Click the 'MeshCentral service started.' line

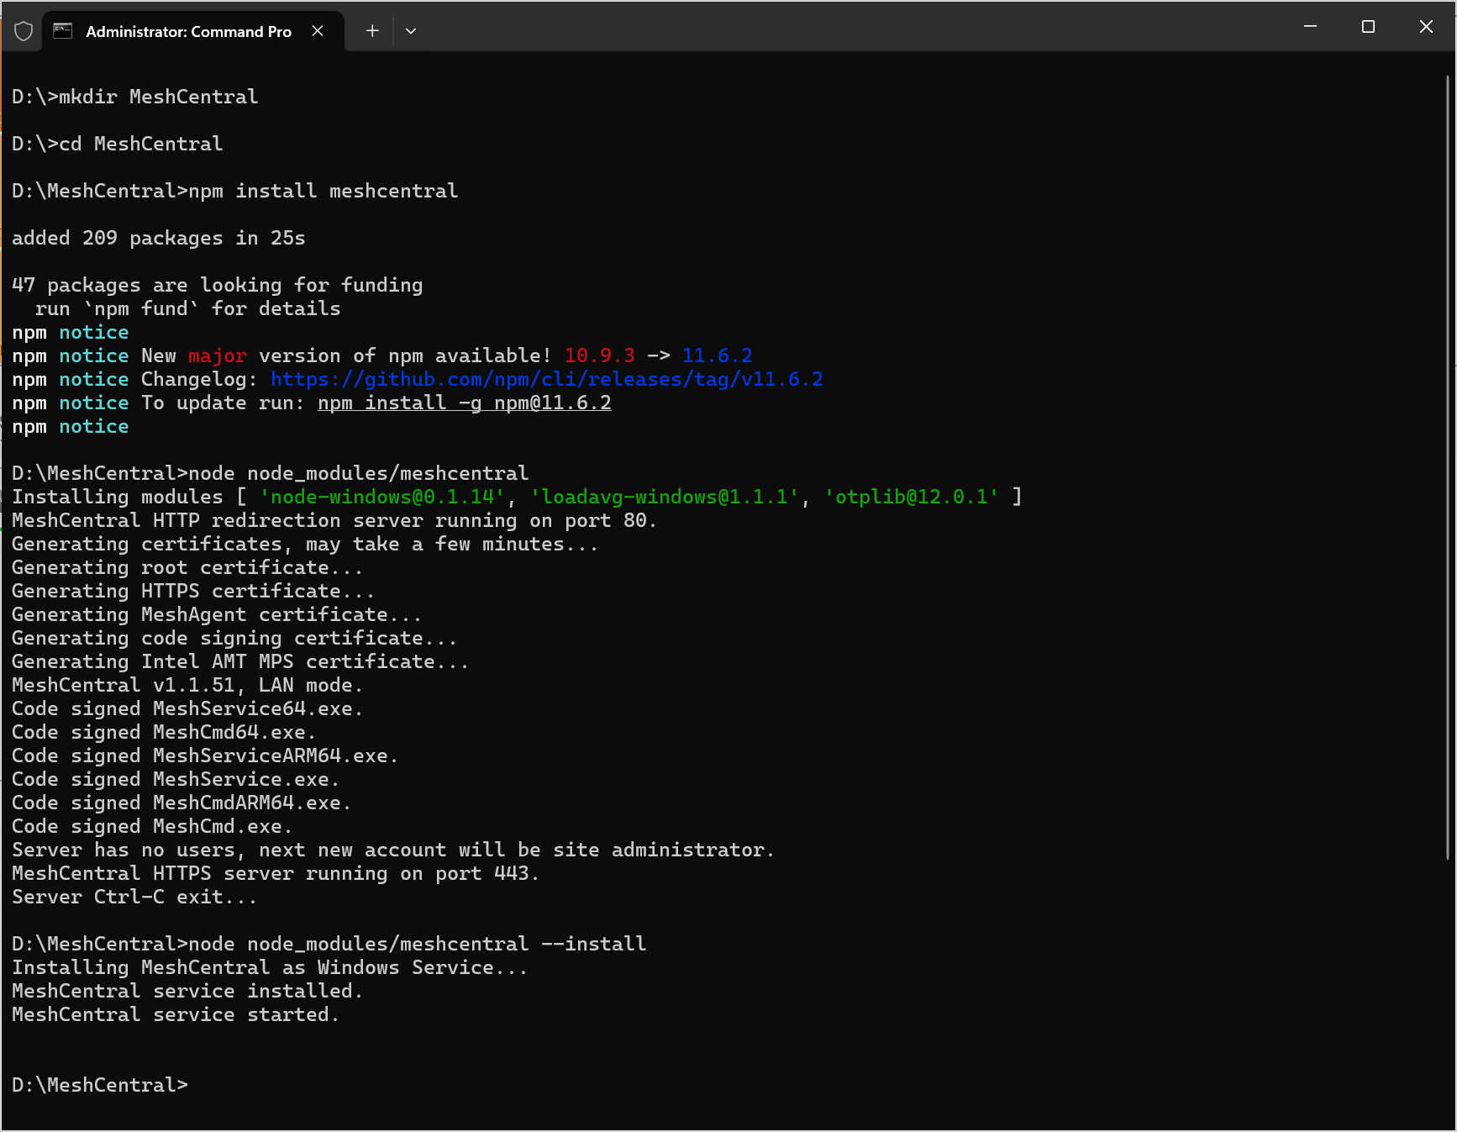click(x=176, y=1015)
